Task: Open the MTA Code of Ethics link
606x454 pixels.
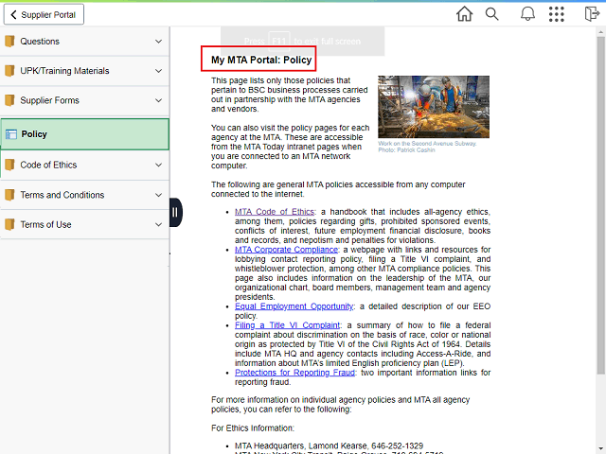Action: [275, 212]
